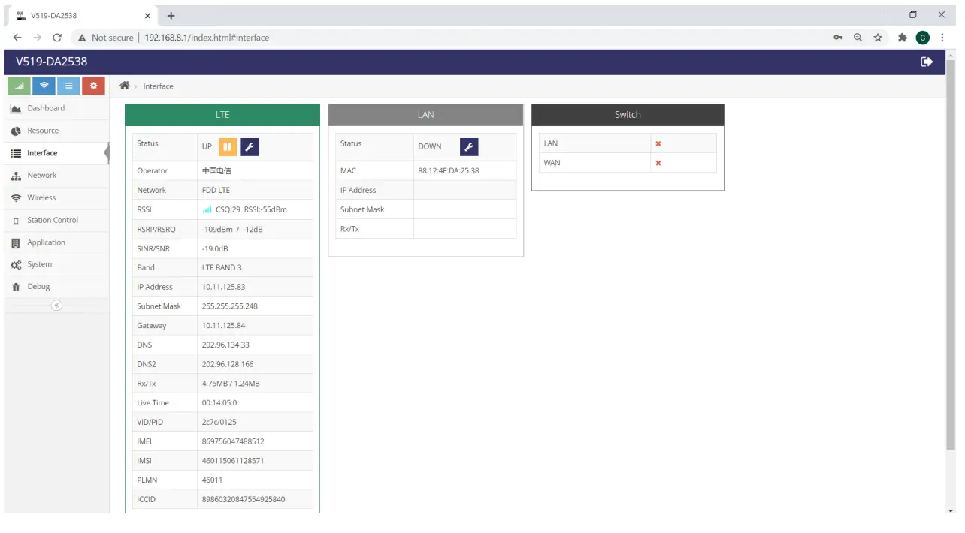Image resolution: width=965 pixels, height=533 pixels.
Task: Click the Gateway value 10.11.125.84
Action: [223, 326]
